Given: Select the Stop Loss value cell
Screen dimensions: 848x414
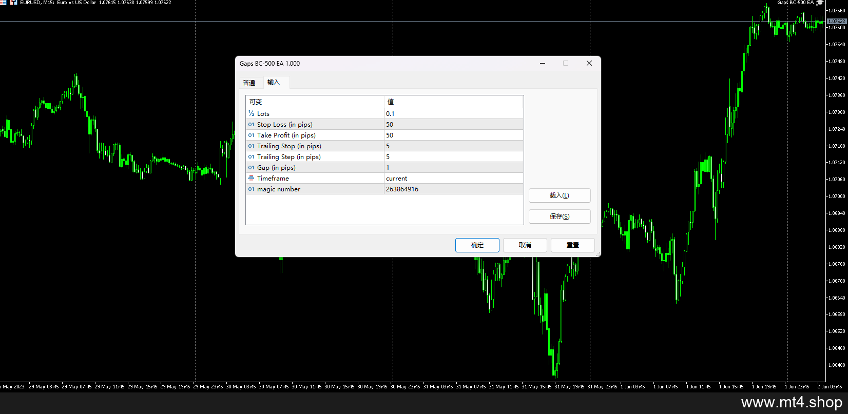Looking at the screenshot, I should [x=454, y=125].
